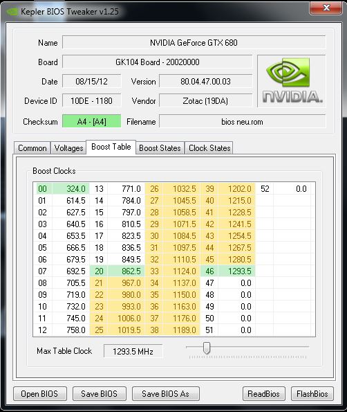The image size is (347, 412).
Task: Click the Kepler BIOS Tweaker title bar icon
Action: (x=12, y=12)
